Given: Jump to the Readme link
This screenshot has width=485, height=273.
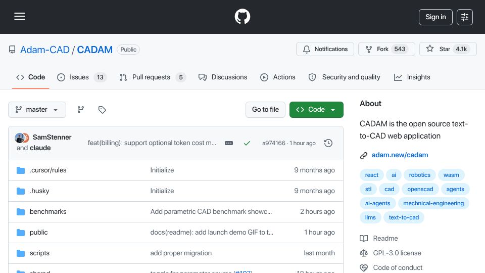Looking at the screenshot, I should click(378, 238).
